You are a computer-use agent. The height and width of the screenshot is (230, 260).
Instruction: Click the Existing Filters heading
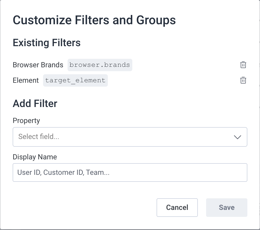46,43
